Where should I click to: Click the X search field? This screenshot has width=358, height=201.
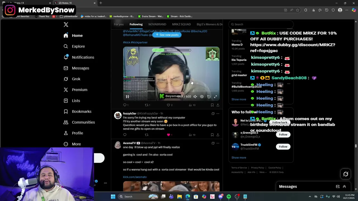261,24
